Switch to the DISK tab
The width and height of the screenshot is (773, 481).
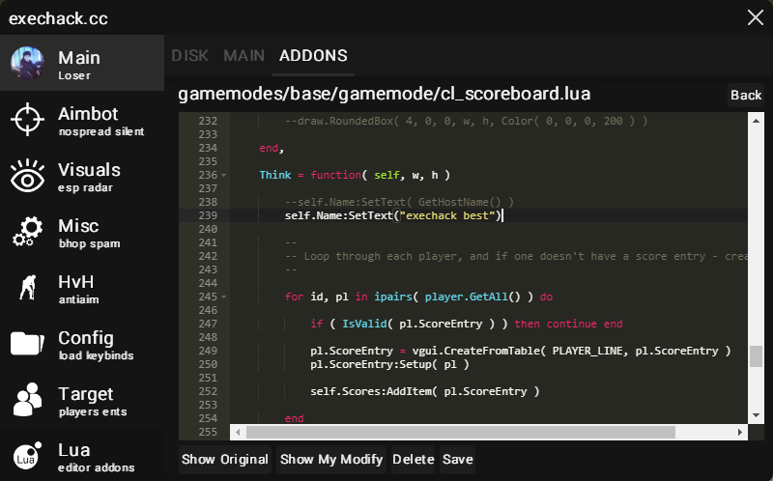tap(190, 56)
